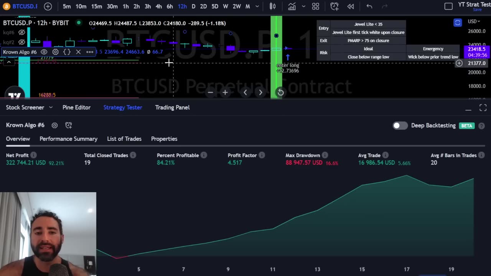Zoom out the chart with minus button
Viewport: 491px width, 276px height.
pyautogui.click(x=210, y=92)
